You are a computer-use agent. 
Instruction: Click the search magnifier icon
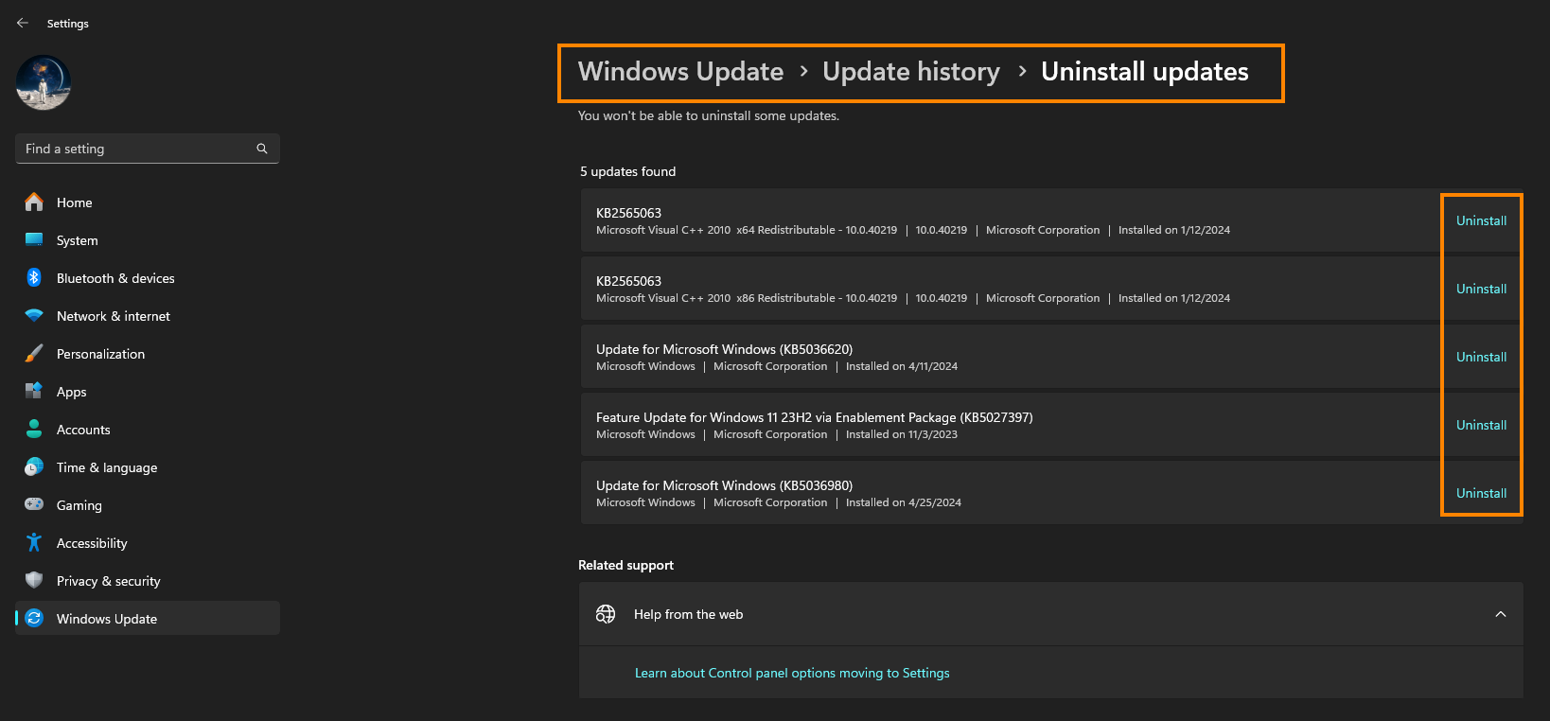pos(262,149)
